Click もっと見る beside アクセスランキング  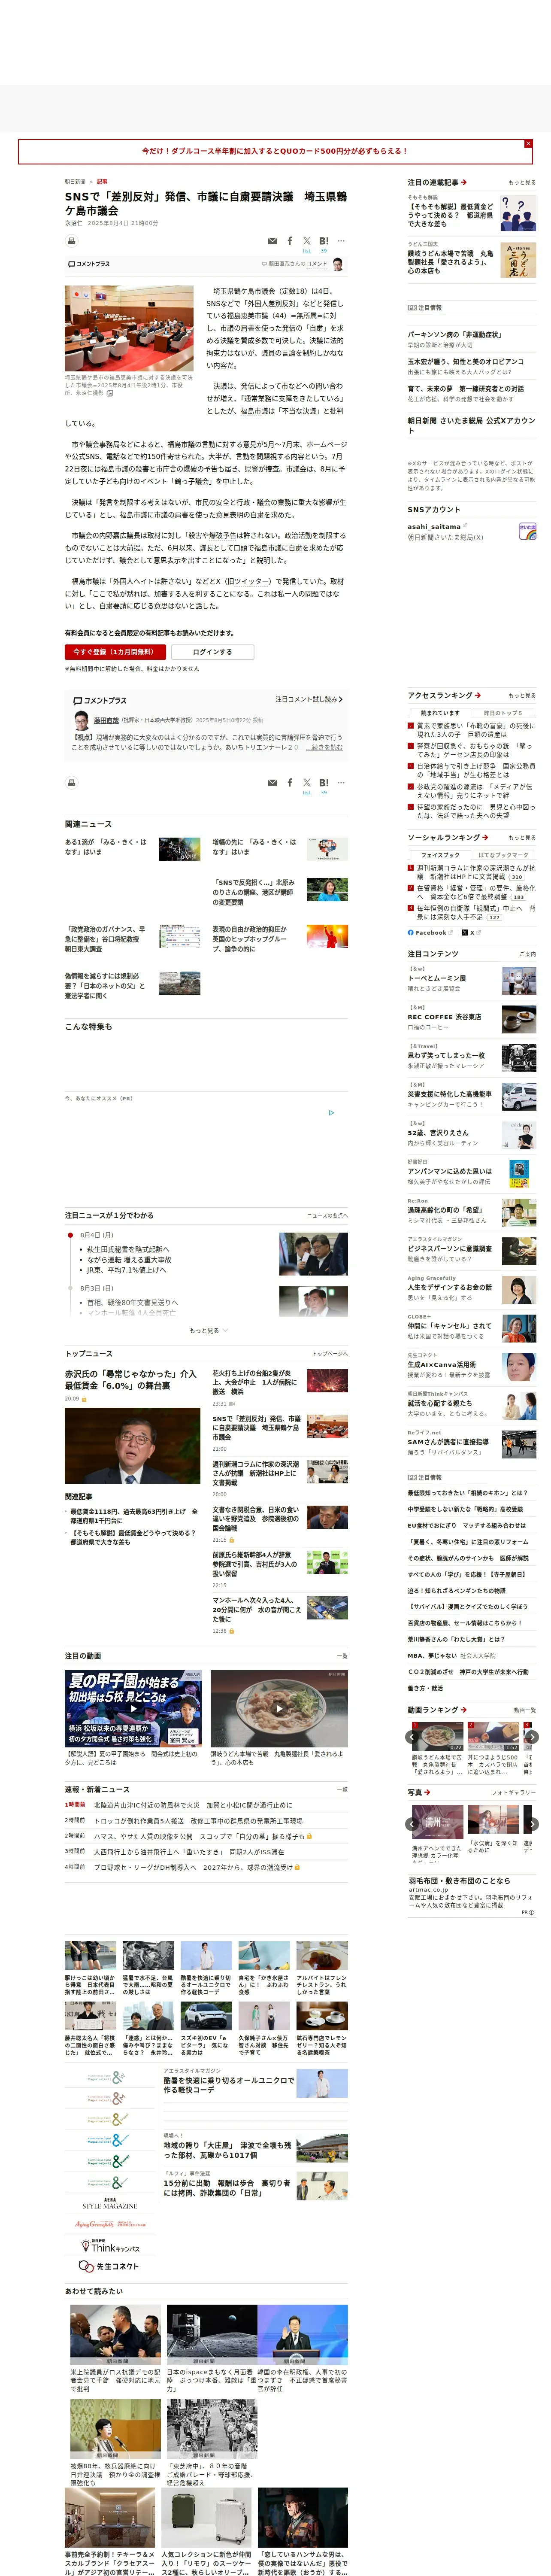click(522, 696)
